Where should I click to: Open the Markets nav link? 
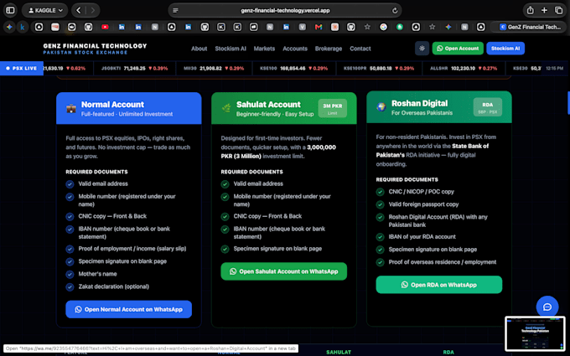coord(264,49)
